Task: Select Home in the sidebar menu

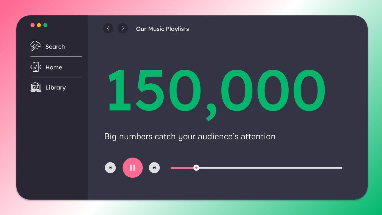Action: tap(53, 67)
